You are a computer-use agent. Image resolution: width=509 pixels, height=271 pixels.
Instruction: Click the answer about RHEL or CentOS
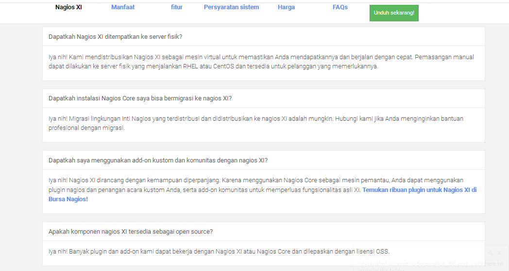(x=261, y=62)
